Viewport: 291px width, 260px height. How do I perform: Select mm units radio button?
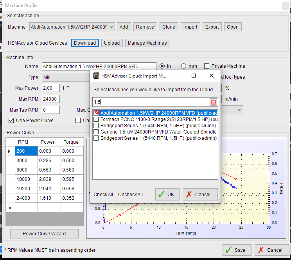click(x=183, y=66)
